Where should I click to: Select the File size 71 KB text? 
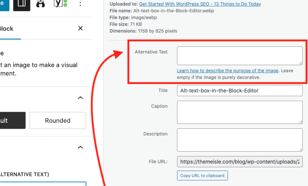(x=126, y=24)
